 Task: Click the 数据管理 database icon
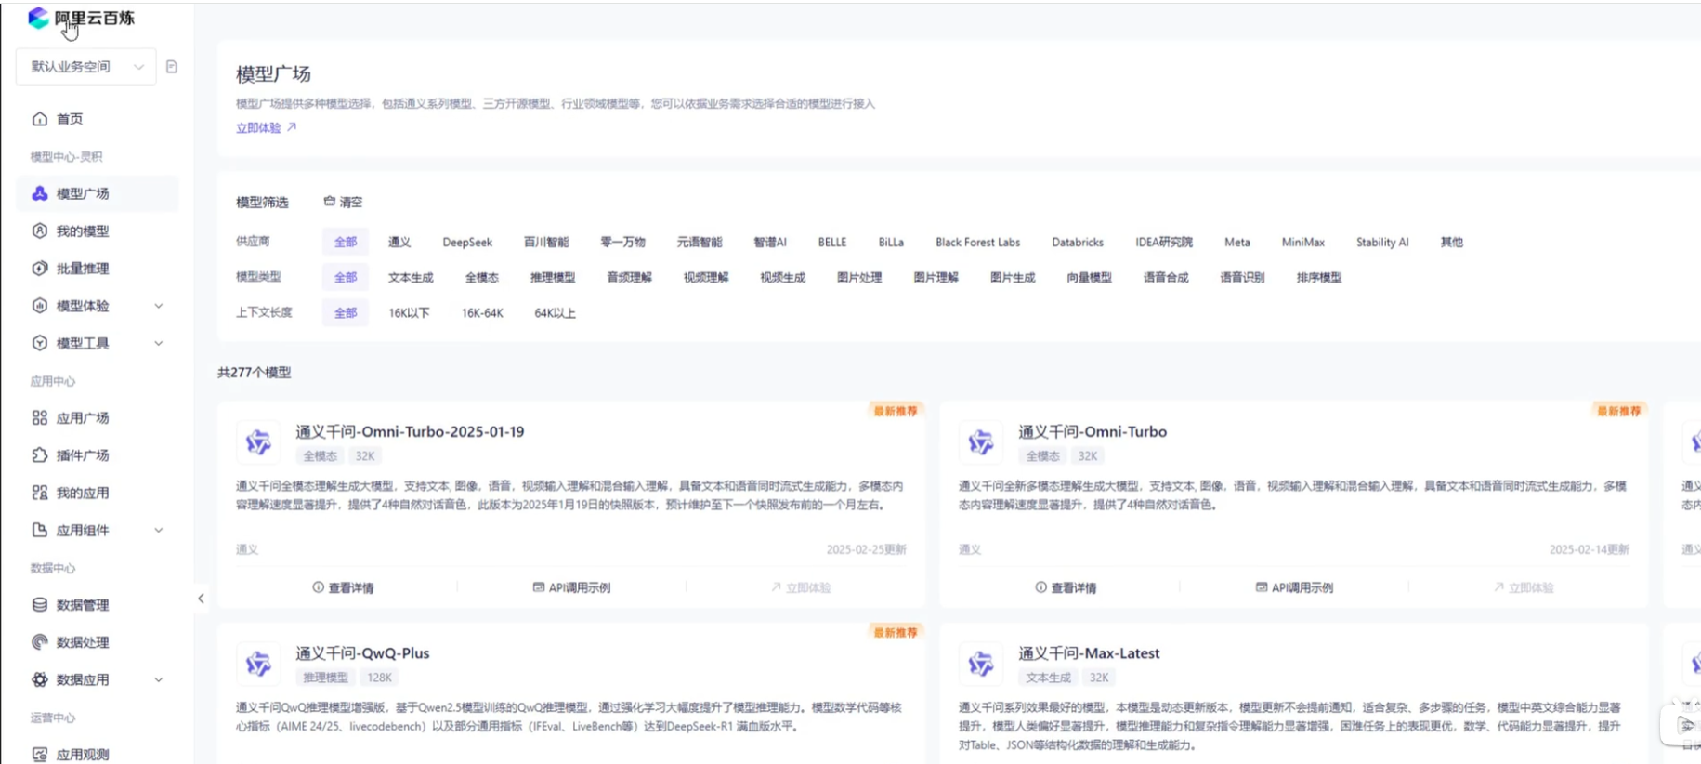40,605
